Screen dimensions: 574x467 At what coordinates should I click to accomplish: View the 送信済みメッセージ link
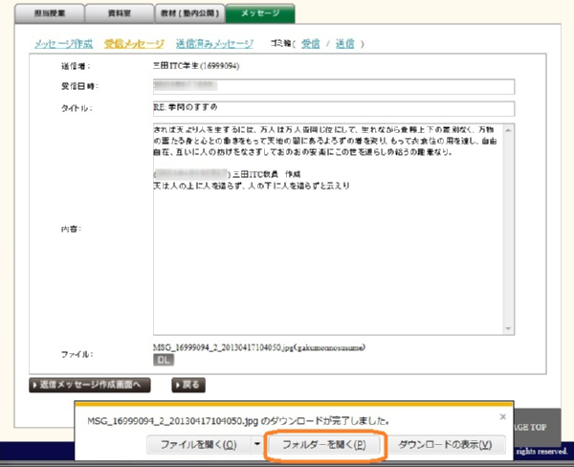215,44
